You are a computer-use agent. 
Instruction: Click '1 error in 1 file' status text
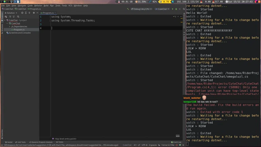[x=168, y=145]
